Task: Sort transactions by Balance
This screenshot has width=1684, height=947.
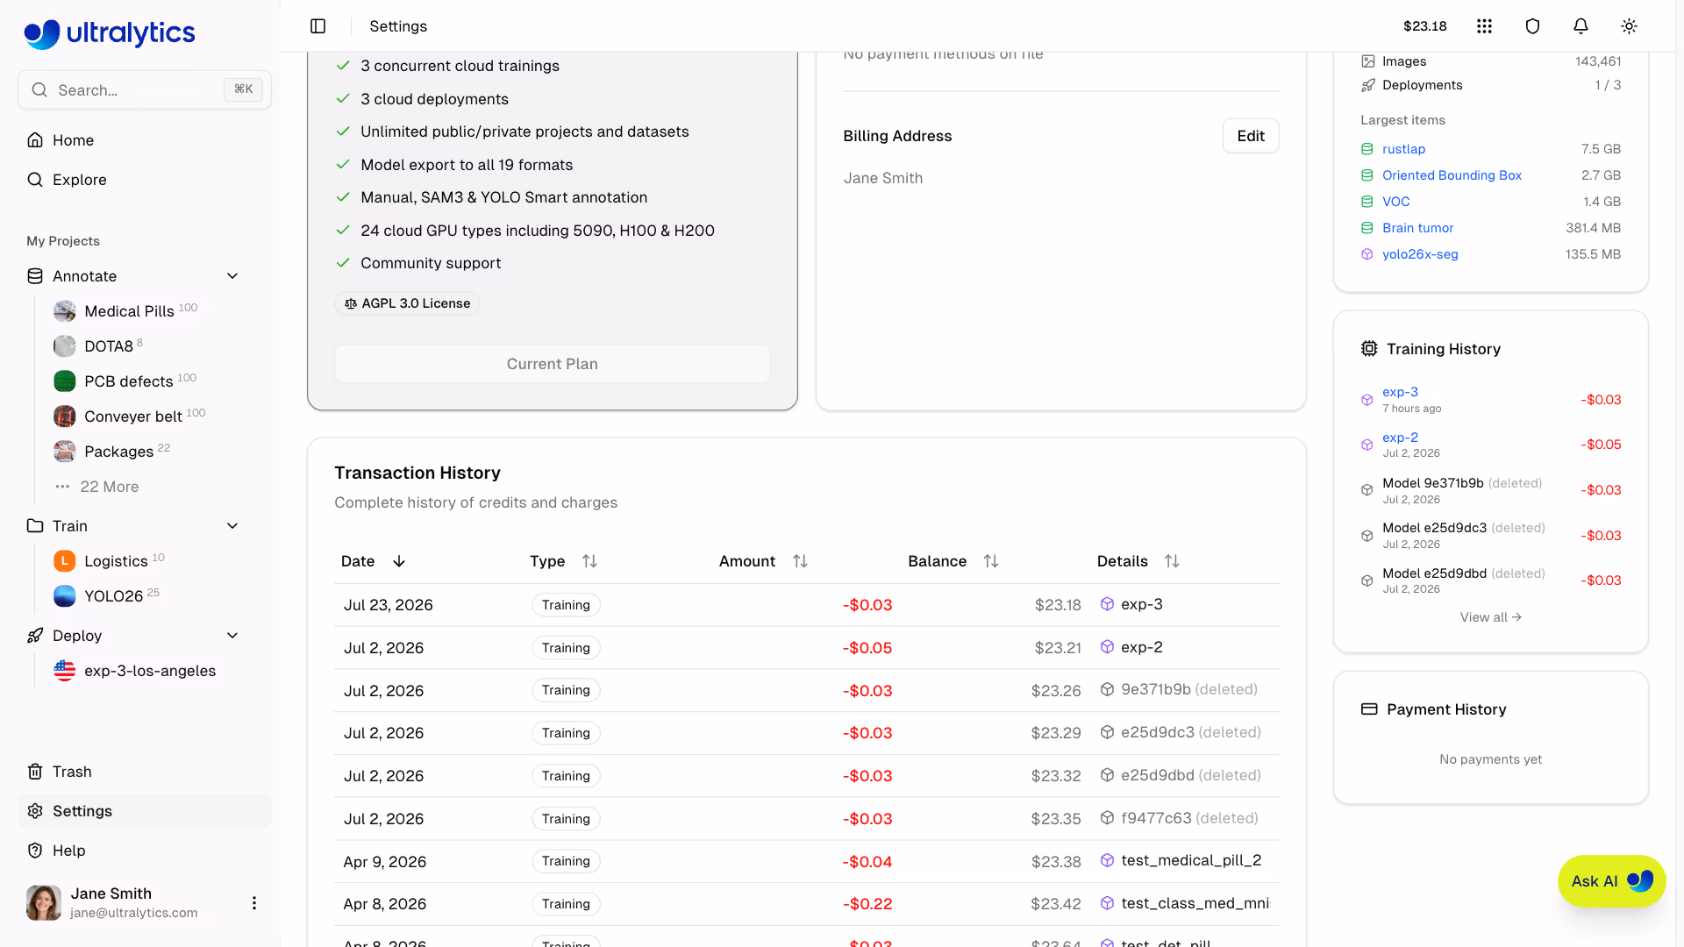Action: [x=953, y=561]
